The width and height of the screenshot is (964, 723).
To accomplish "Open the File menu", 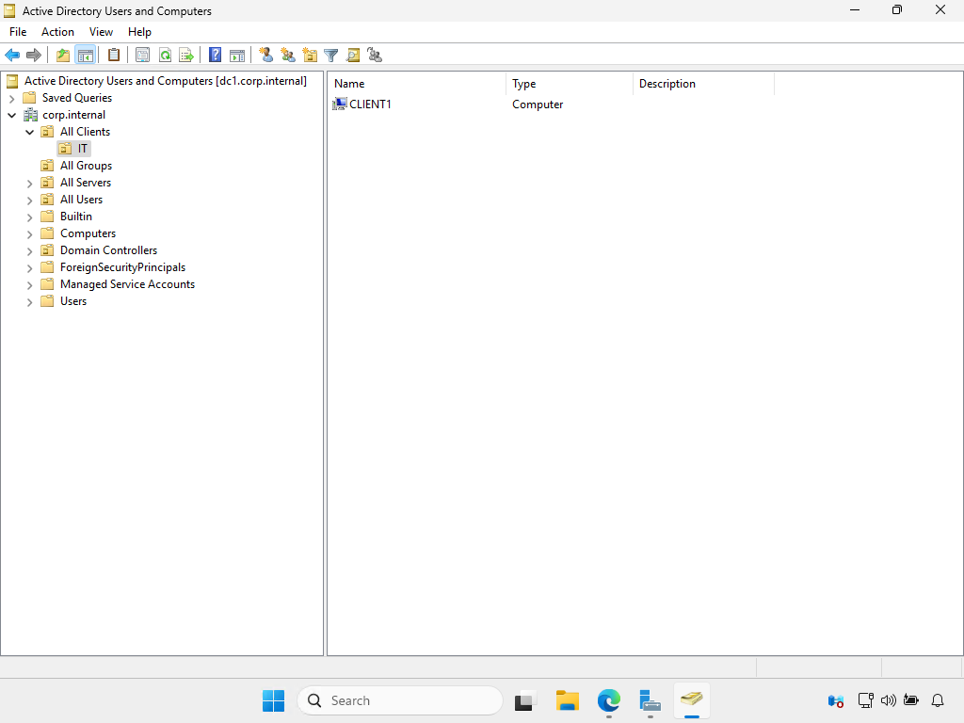I will point(18,32).
